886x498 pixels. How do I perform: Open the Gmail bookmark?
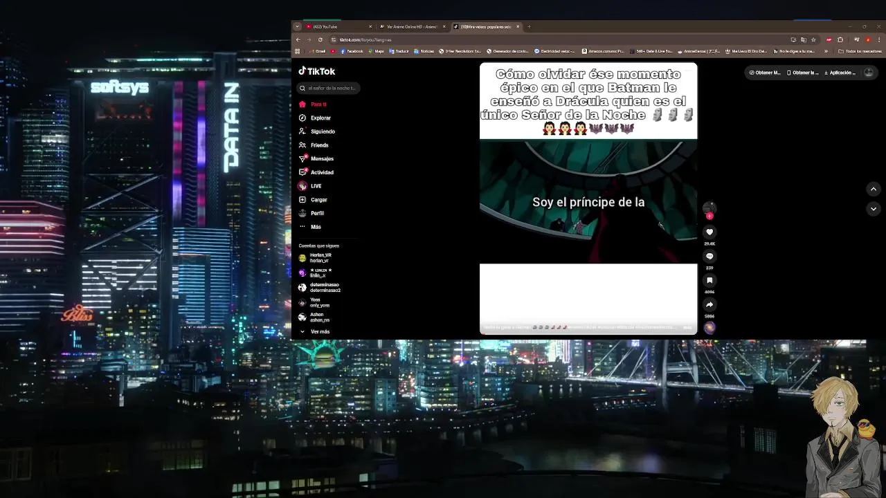(318, 51)
